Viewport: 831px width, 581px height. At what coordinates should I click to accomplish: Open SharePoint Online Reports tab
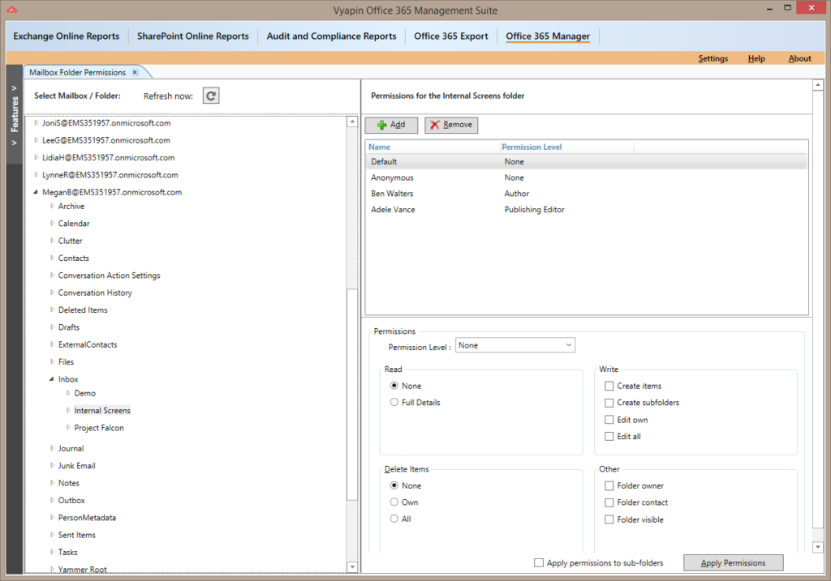tap(193, 36)
